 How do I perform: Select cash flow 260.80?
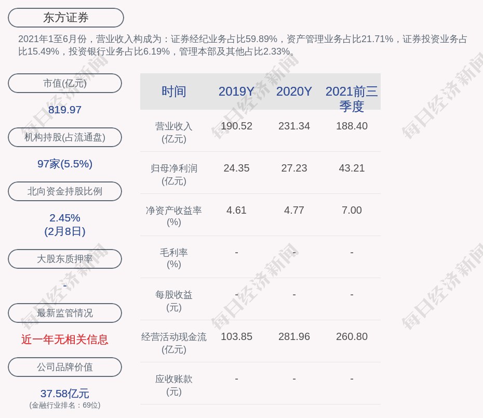[x=352, y=336]
